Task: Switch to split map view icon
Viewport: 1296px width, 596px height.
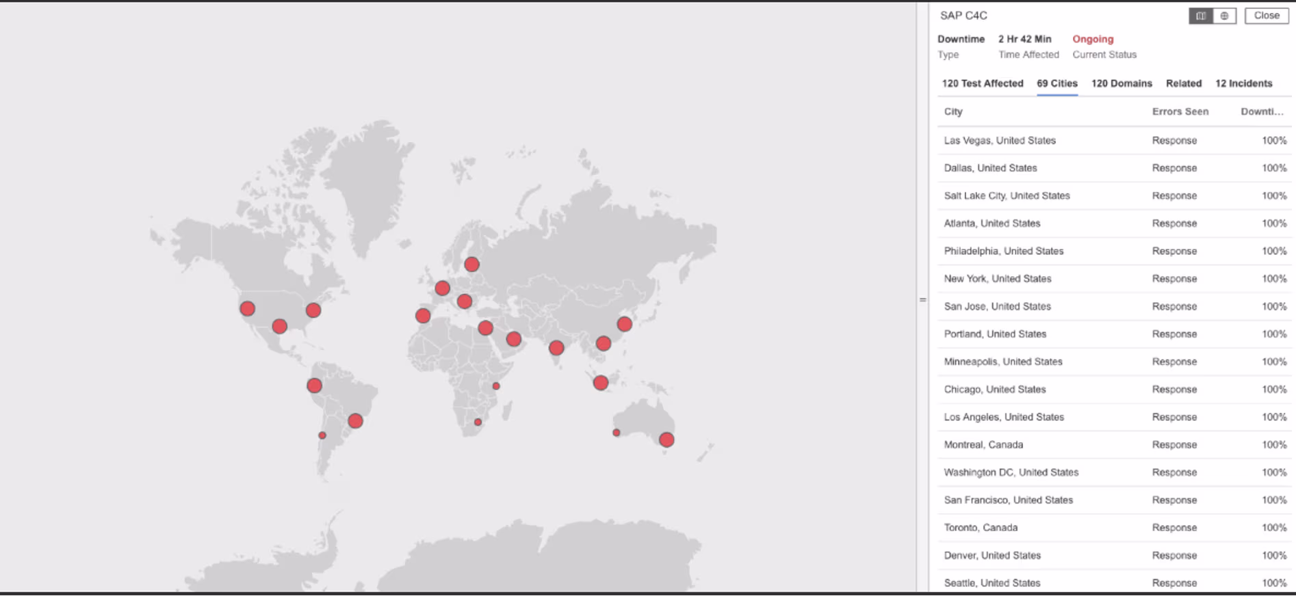Action: [1201, 16]
